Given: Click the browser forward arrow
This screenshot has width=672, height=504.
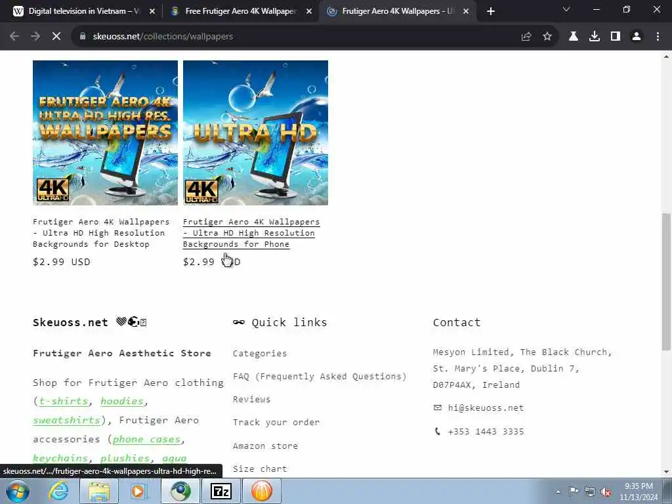Looking at the screenshot, I should coord(35,37).
